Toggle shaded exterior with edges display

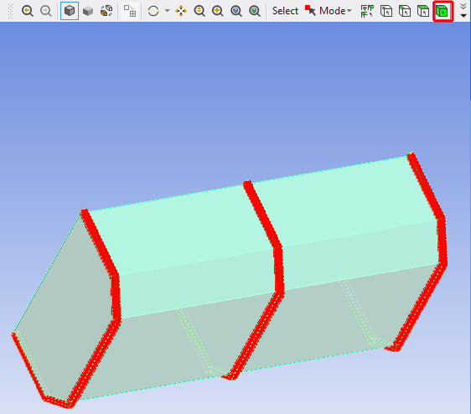(70, 11)
